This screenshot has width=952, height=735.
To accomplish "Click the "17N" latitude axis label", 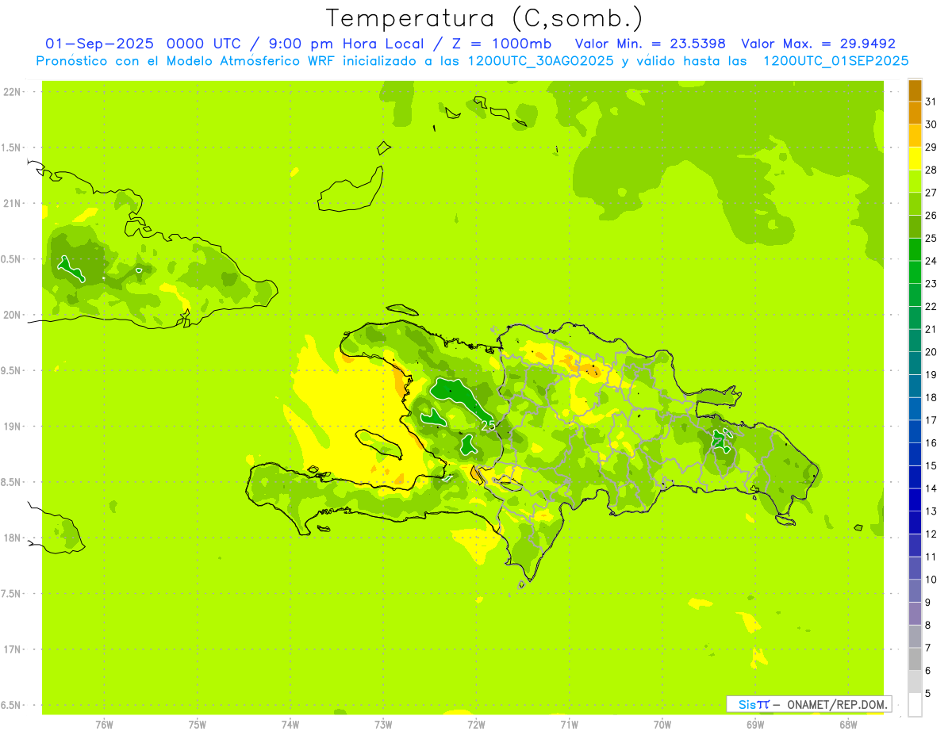I will point(13,649).
